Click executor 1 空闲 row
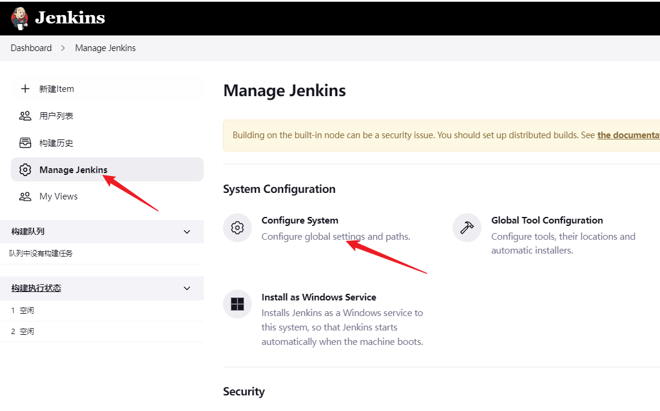The image size is (660, 411). 102,311
